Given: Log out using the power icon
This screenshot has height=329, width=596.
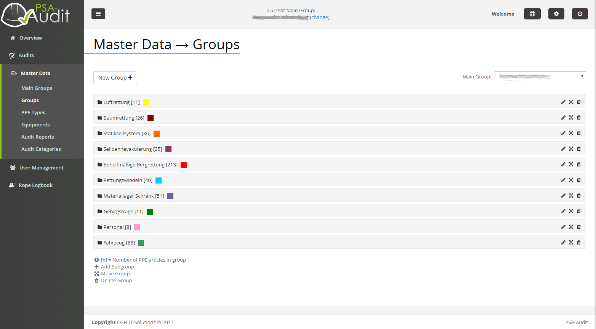Looking at the screenshot, I should tap(580, 14).
